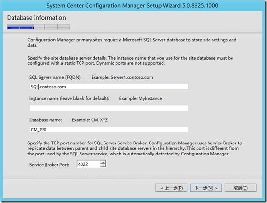Click the SQL Server name input field

point(109,87)
